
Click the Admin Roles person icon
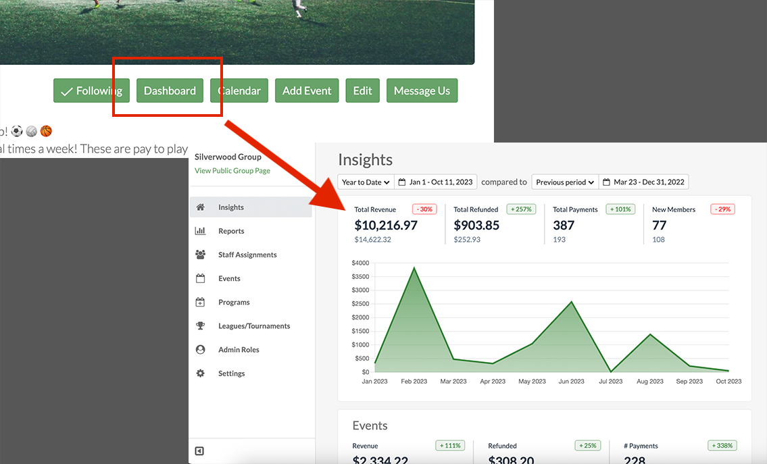tap(200, 350)
